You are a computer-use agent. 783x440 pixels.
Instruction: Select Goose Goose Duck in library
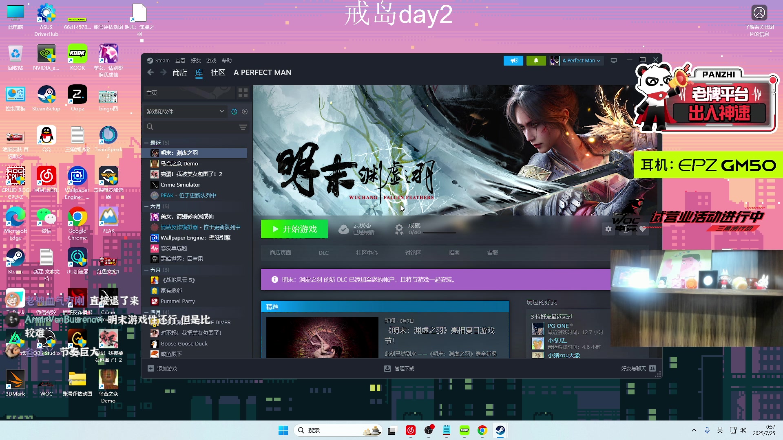pyautogui.click(x=196, y=343)
